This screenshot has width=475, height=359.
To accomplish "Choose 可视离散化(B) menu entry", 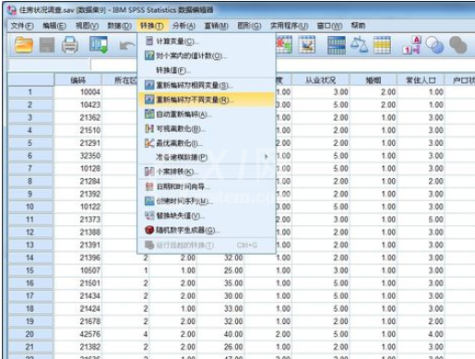I will click(x=206, y=128).
